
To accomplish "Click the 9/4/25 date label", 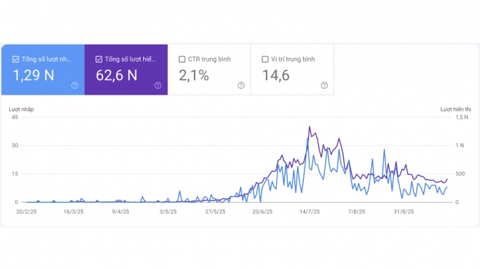I will coord(120,211).
